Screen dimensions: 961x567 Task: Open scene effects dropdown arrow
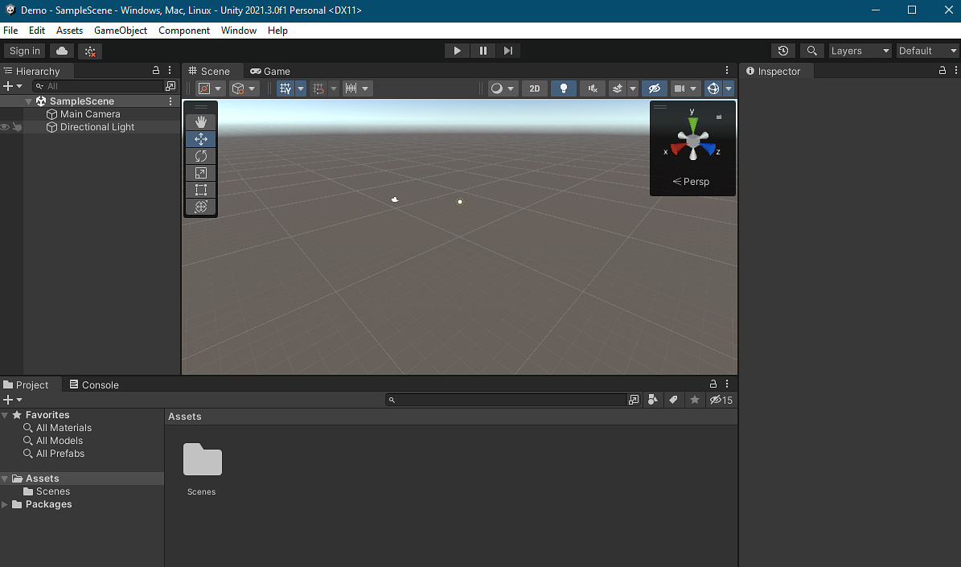point(633,88)
